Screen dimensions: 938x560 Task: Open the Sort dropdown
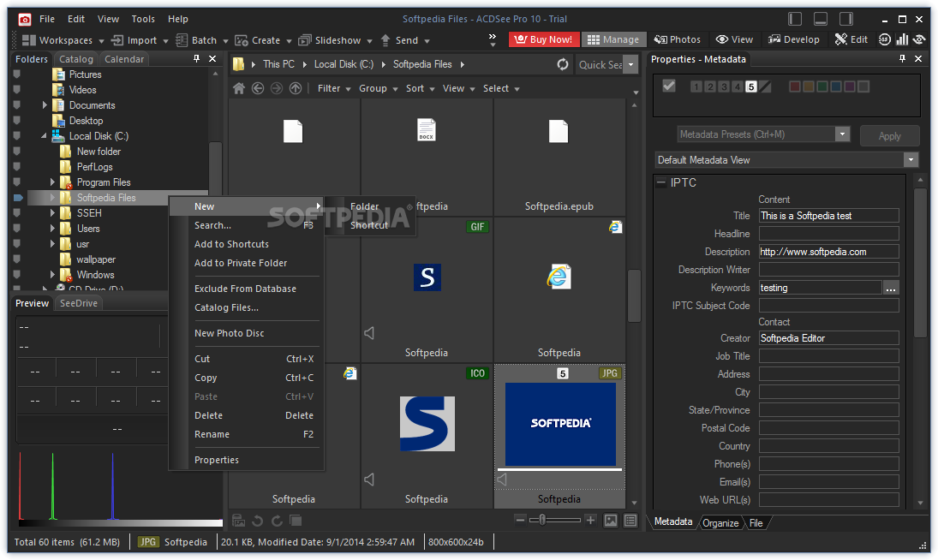[420, 88]
